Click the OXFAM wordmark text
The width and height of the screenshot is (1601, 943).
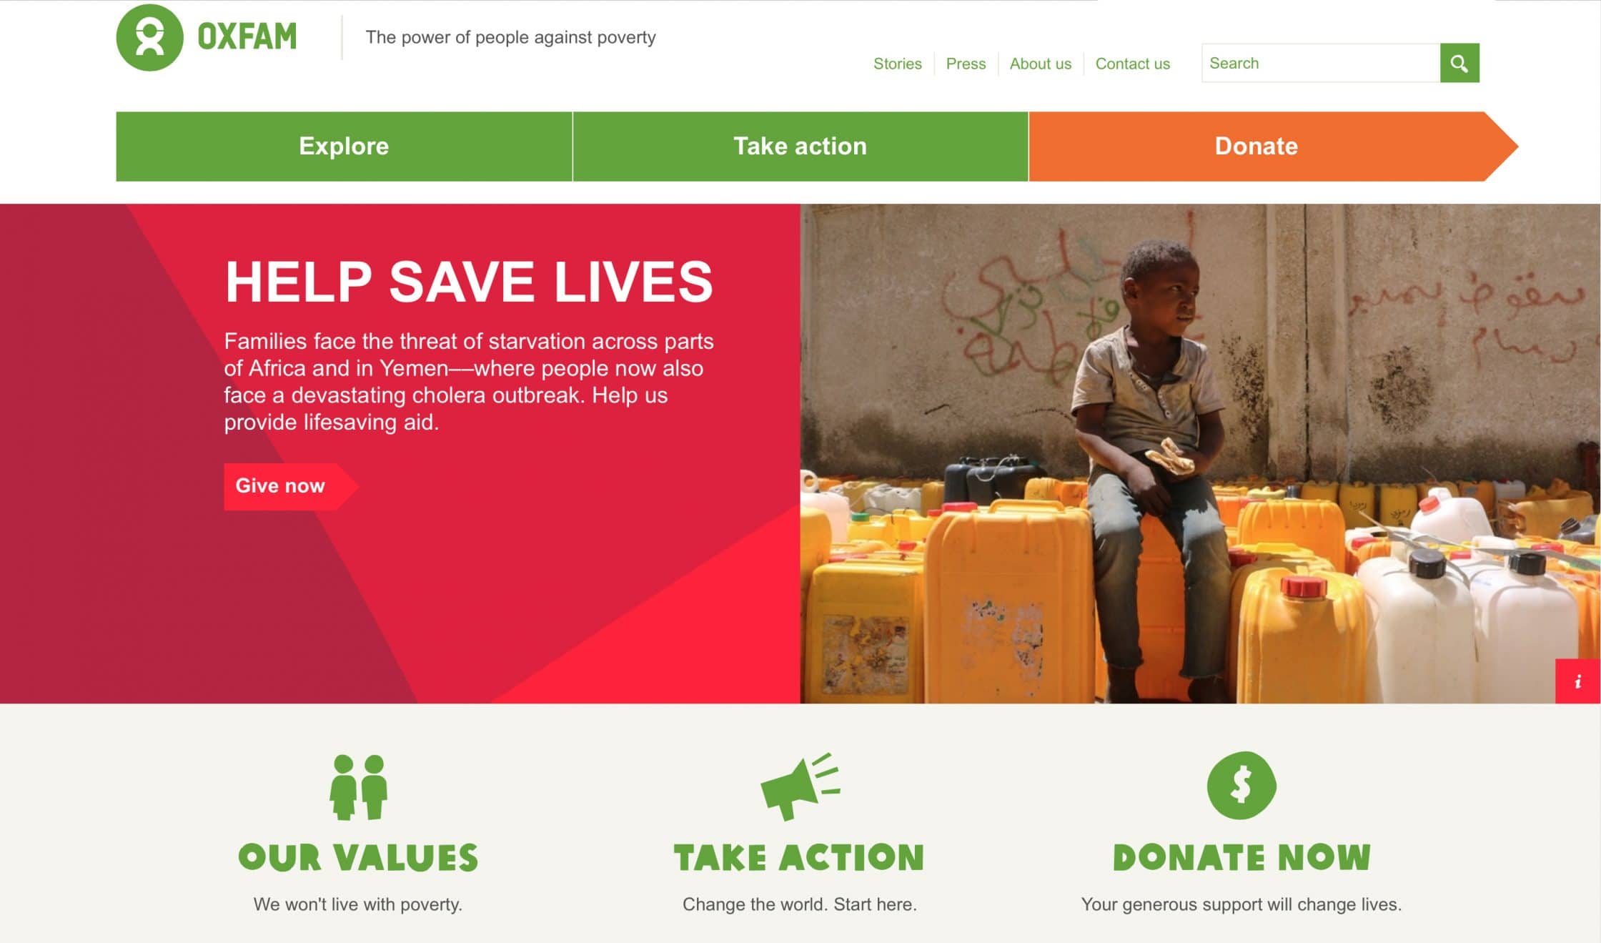coord(247,37)
